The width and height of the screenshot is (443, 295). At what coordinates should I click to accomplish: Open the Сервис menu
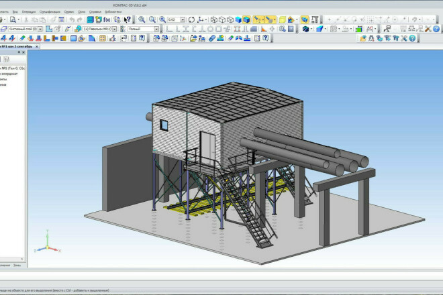tap(69, 11)
